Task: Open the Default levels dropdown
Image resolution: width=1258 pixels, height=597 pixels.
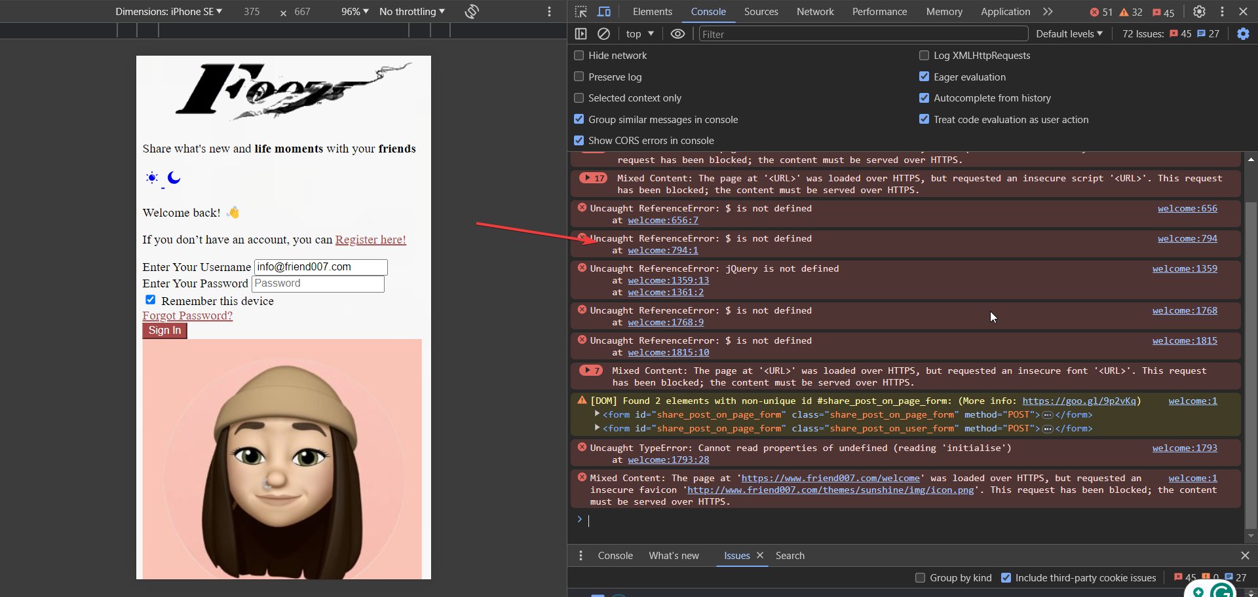Action: pos(1069,34)
